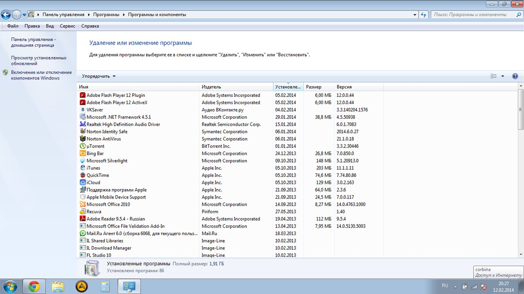This screenshot has height=294, width=524.
Task: Go to Панель управления - домашняя страница
Action: (x=34, y=42)
